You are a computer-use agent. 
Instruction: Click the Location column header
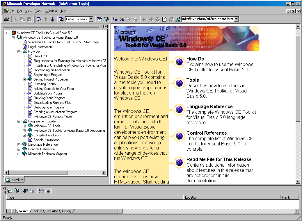[x=232, y=197]
